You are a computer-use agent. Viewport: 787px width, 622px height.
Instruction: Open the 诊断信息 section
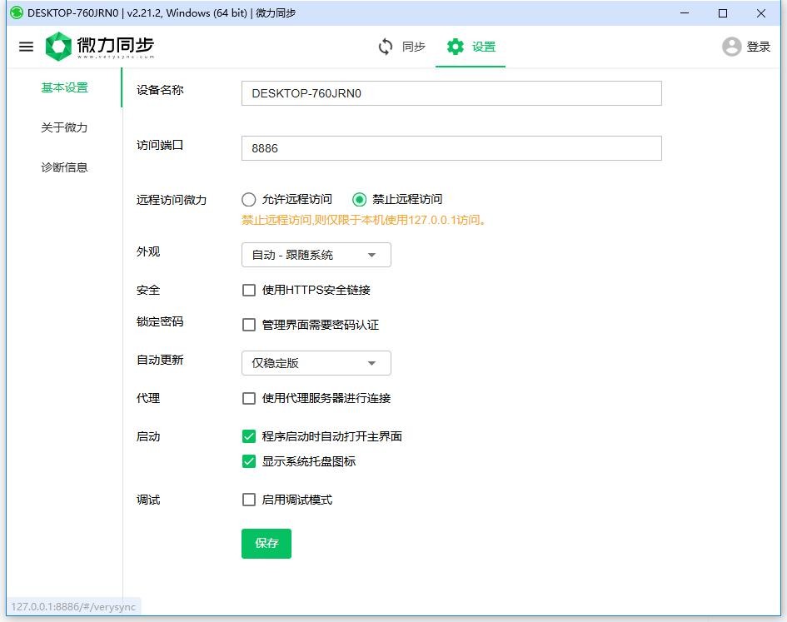[x=64, y=167]
